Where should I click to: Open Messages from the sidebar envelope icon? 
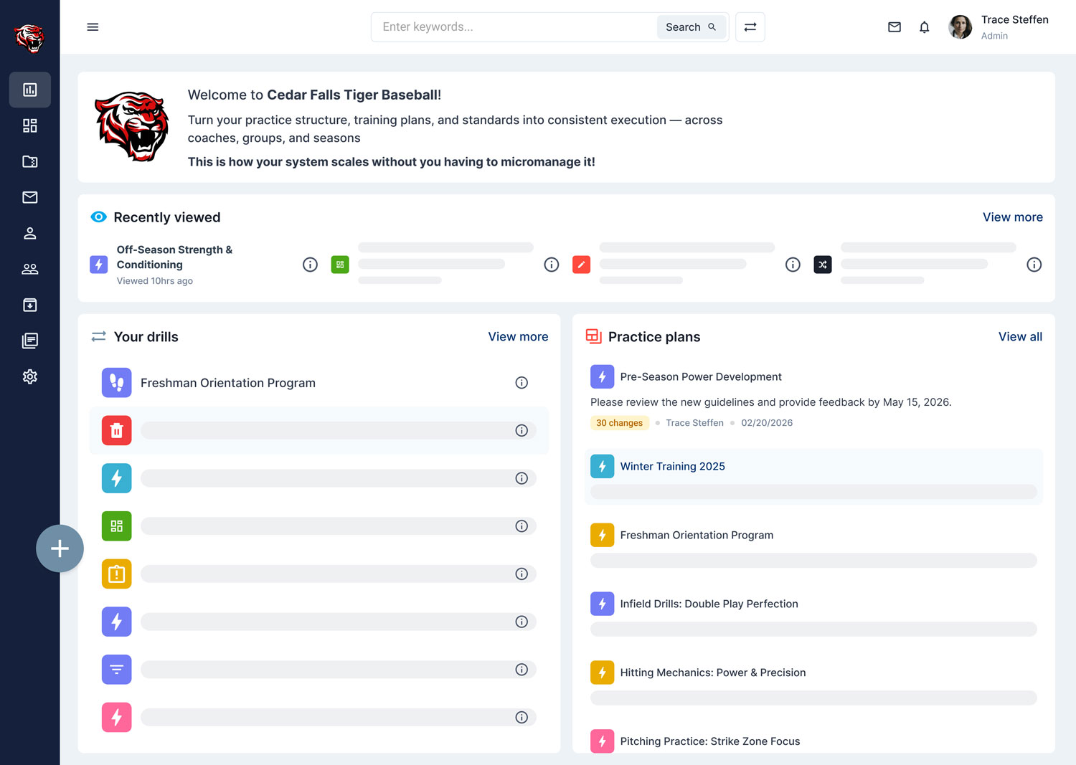click(x=29, y=197)
